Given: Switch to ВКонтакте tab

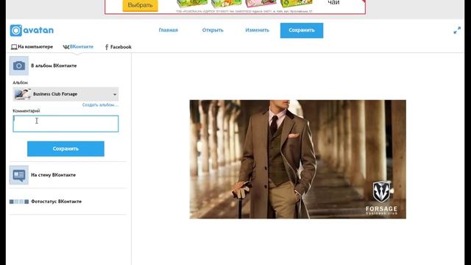Looking at the screenshot, I should 78,47.
